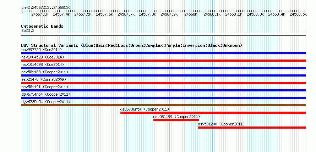The height and width of the screenshot is (152, 316).
Task: Click the 24567.4k ruler tick label
Action: pos(61,14)
